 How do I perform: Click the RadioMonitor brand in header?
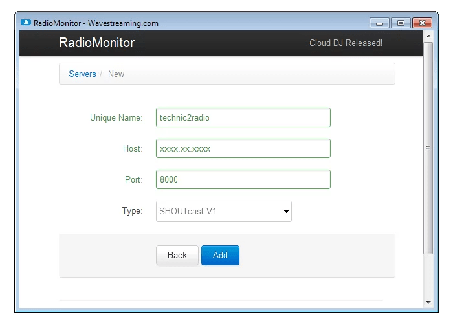click(96, 43)
